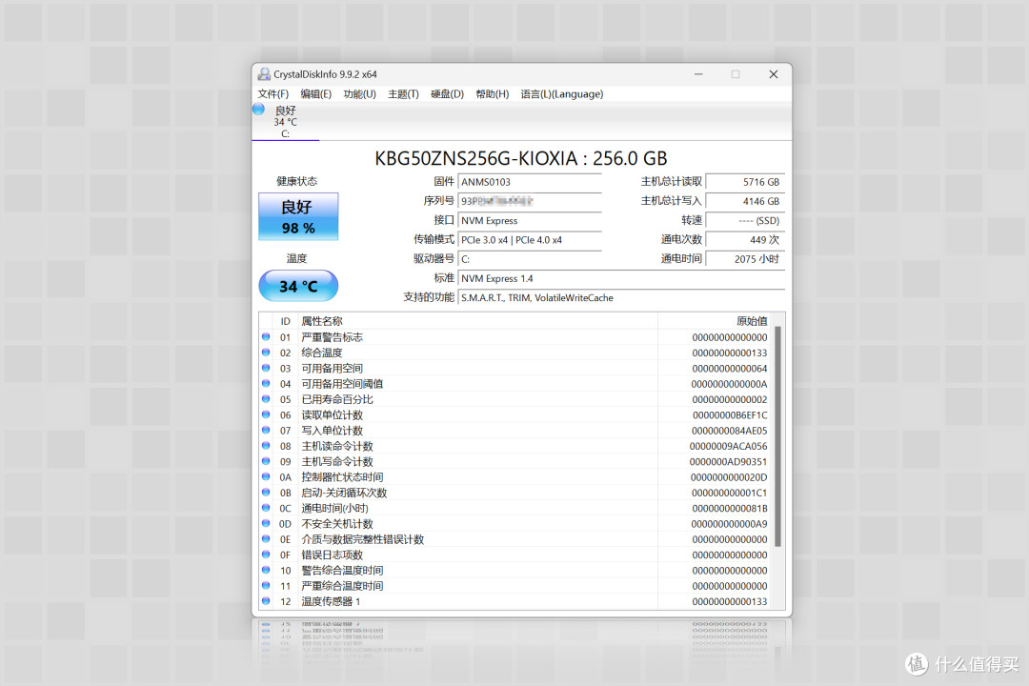Click the disk title KBG50ZNS256G-KIOXIA : 256.0 GB

(521, 158)
